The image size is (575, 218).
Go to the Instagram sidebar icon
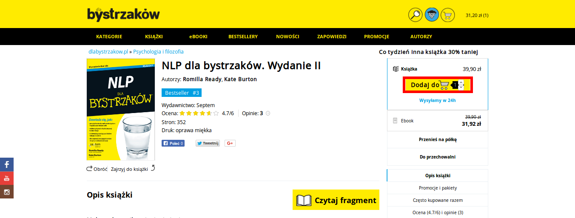tap(7, 192)
